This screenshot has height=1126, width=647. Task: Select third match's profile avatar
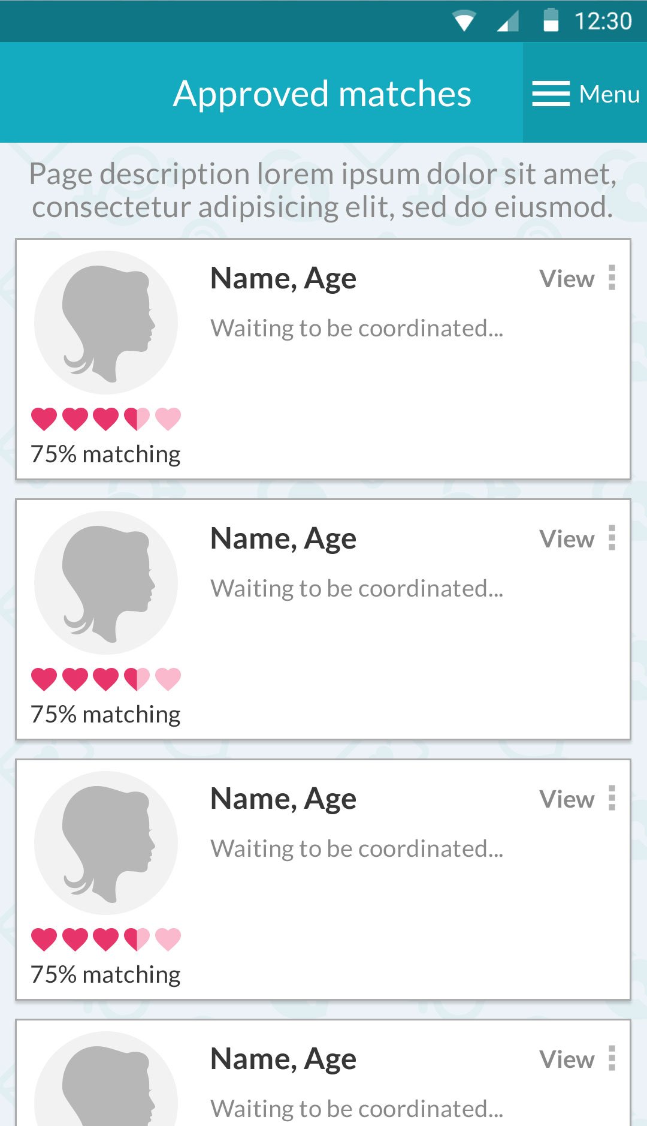click(106, 843)
